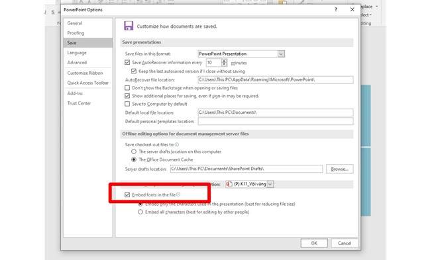Select The Office Document Cache radio button
The height and width of the screenshot is (260, 434).
pos(134,159)
